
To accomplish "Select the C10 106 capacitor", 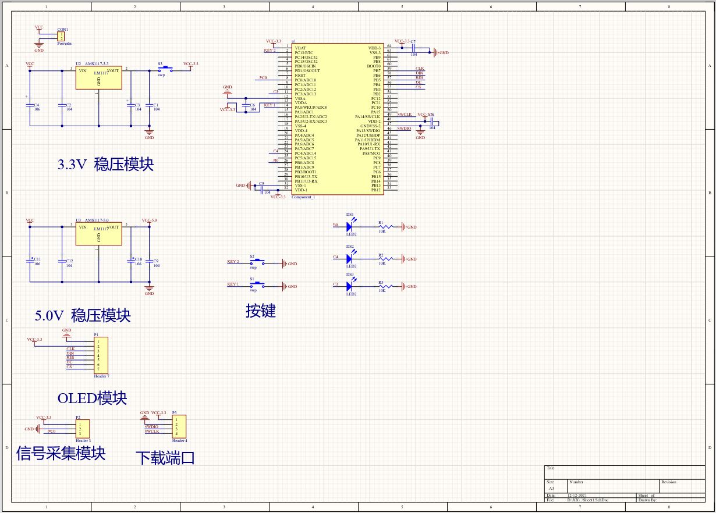I will coord(131,261).
